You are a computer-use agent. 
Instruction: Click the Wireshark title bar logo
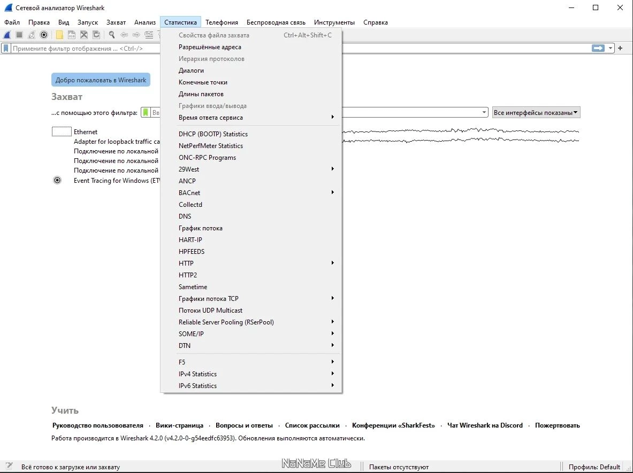(7, 7)
